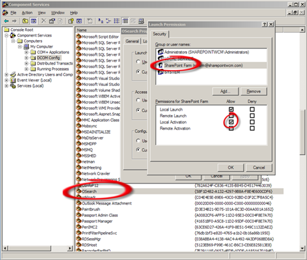
Task: Open the Window menu
Action: pos(57,12)
